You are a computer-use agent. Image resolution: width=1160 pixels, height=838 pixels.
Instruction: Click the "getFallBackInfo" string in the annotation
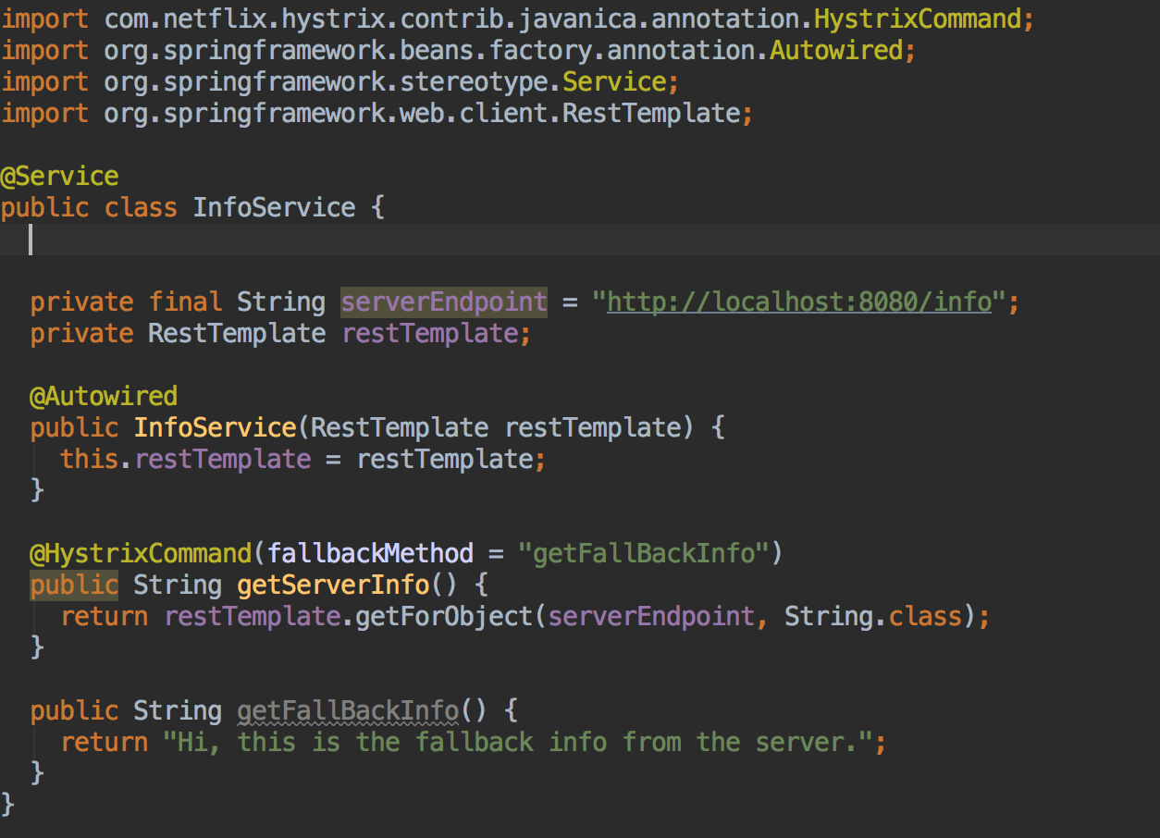tap(644, 553)
